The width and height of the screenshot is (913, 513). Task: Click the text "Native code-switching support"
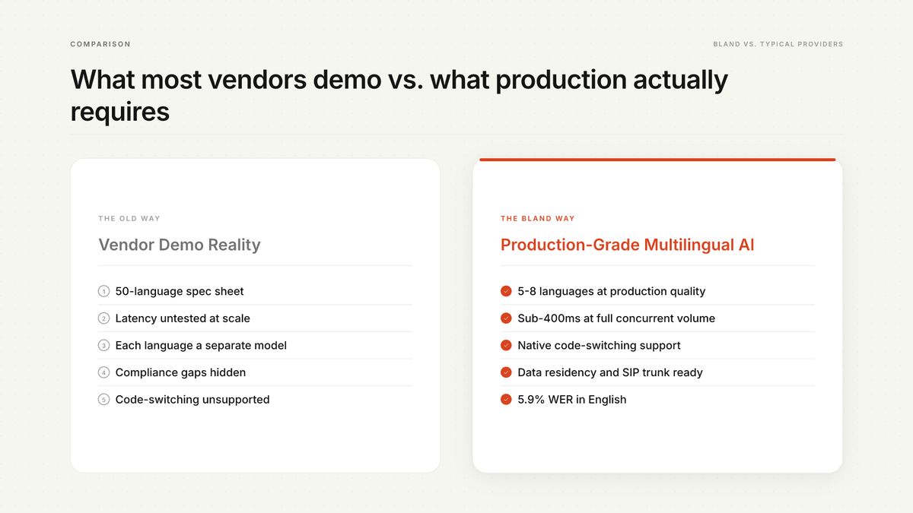click(599, 345)
